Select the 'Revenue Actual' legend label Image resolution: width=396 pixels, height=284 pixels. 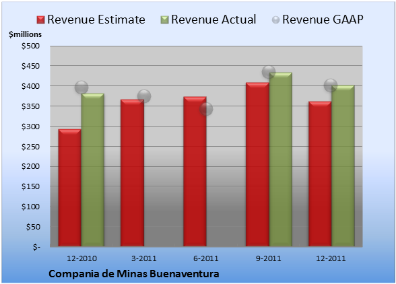pos(213,20)
